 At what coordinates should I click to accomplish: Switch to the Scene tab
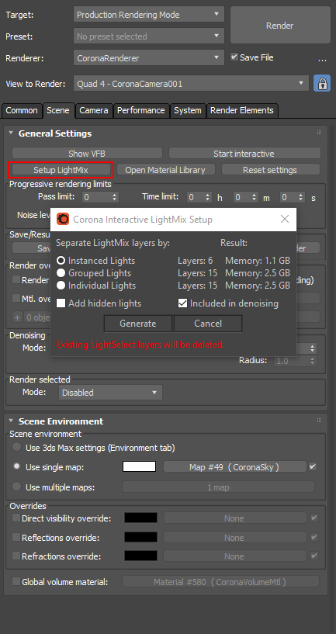(58, 110)
